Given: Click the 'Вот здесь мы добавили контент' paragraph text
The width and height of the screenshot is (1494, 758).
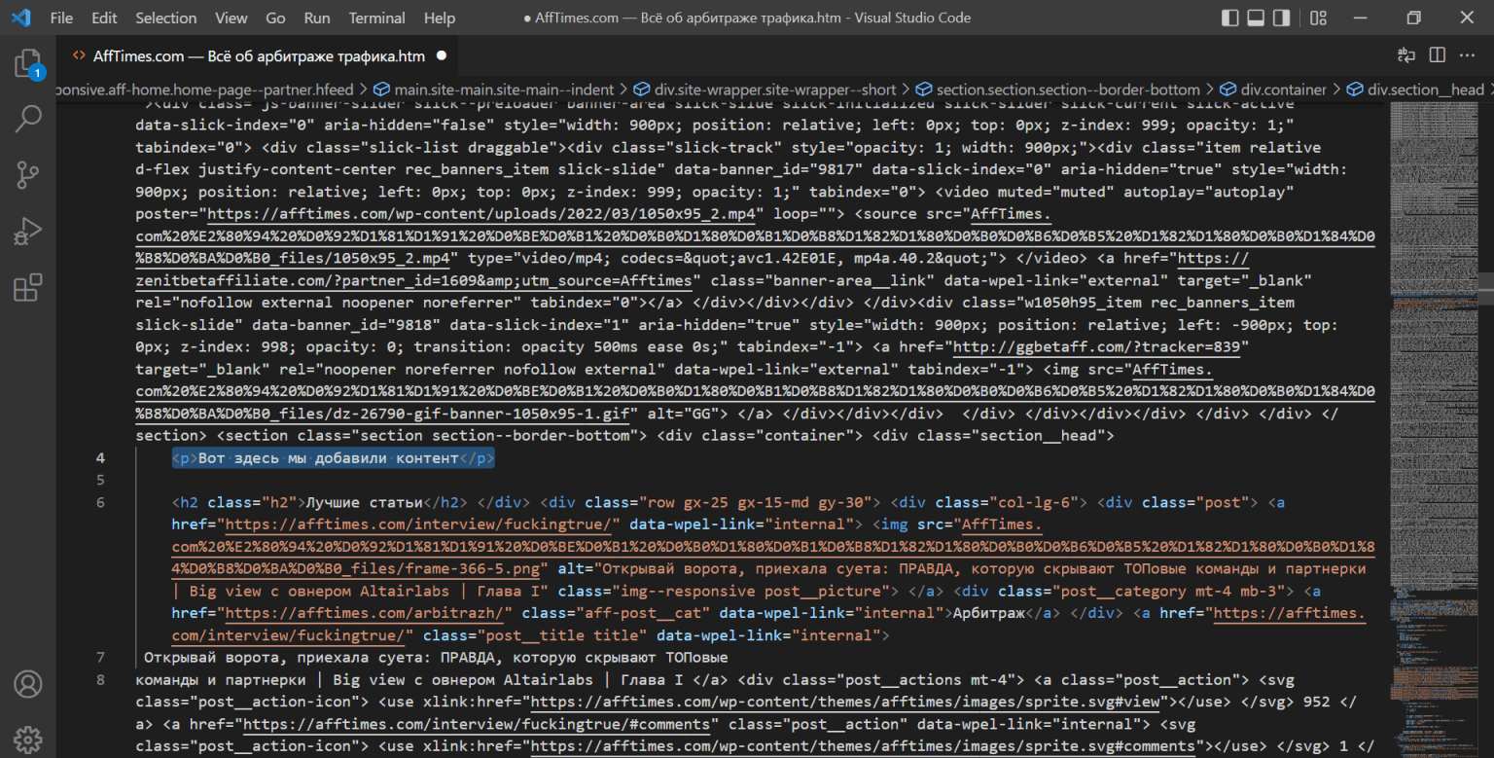Looking at the screenshot, I should tap(328, 458).
